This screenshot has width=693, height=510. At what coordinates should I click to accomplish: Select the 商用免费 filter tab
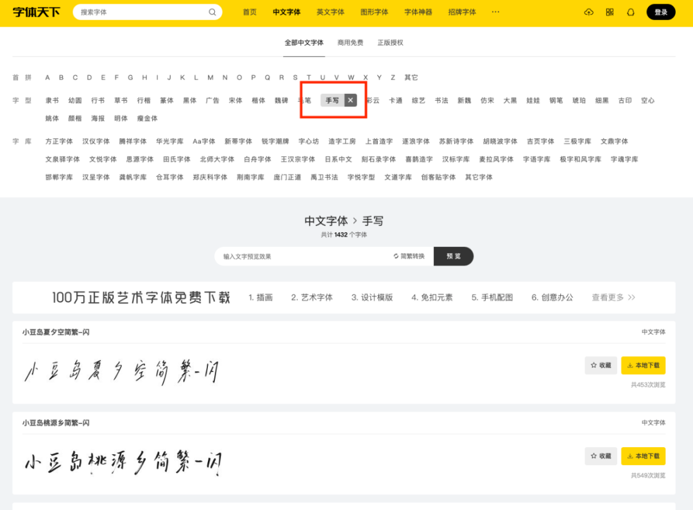[x=350, y=43]
